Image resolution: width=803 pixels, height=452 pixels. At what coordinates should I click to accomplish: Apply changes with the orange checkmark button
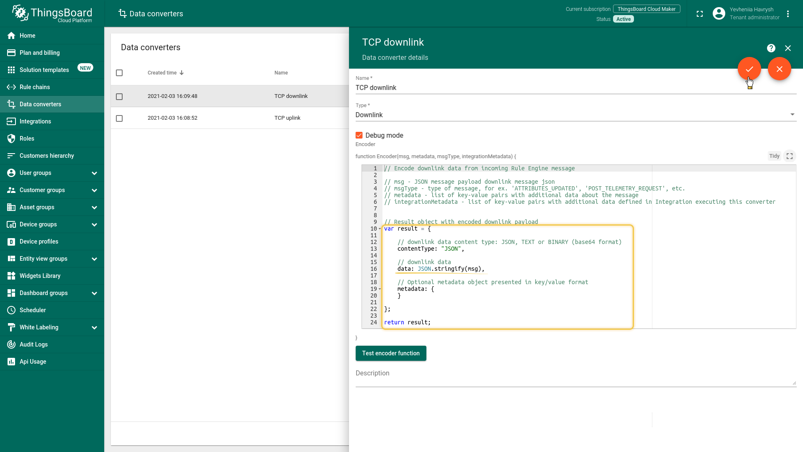tap(749, 69)
